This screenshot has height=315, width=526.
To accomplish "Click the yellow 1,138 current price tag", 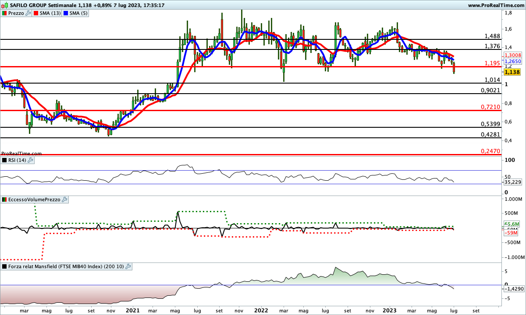I will coord(512,72).
